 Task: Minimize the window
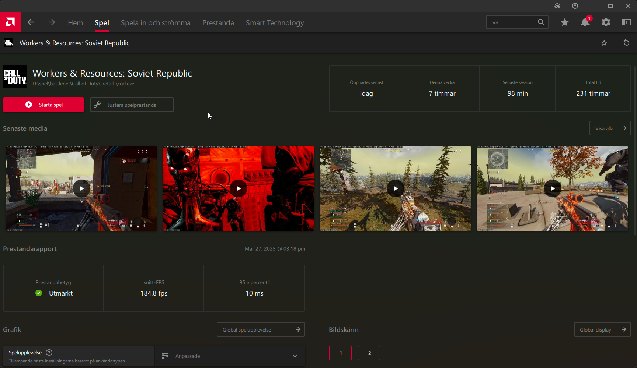pyautogui.click(x=593, y=6)
